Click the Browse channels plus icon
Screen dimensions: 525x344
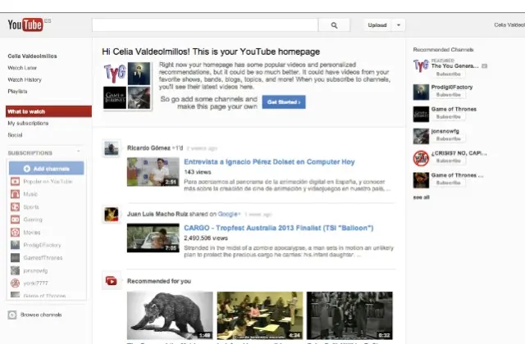coord(12,315)
